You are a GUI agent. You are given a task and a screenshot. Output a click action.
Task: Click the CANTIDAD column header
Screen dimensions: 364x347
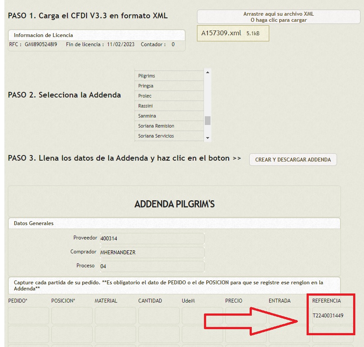150,301
